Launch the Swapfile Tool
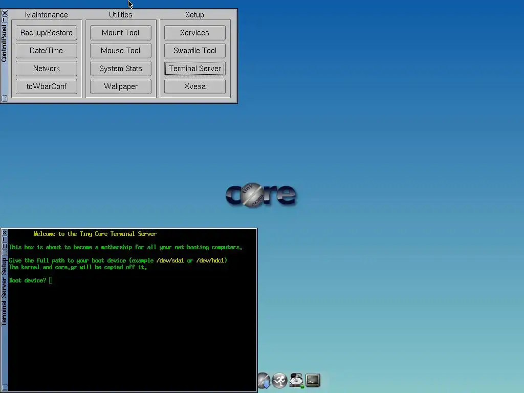524x393 pixels. (195, 51)
